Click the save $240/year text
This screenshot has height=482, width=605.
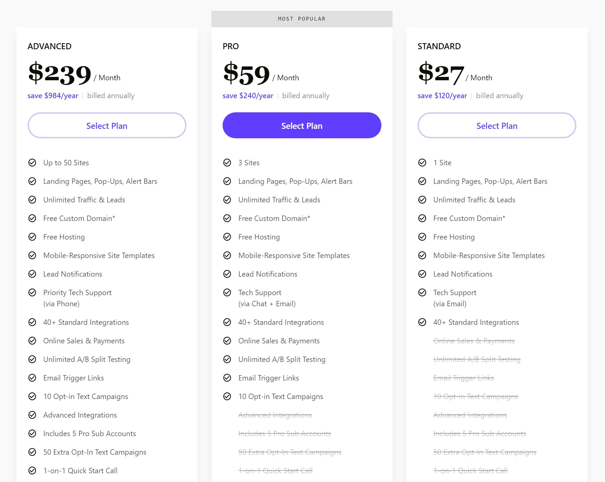248,96
